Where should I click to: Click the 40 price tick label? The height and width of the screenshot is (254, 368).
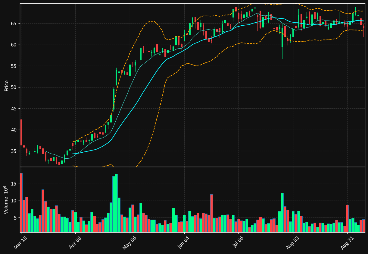[x=14, y=130]
